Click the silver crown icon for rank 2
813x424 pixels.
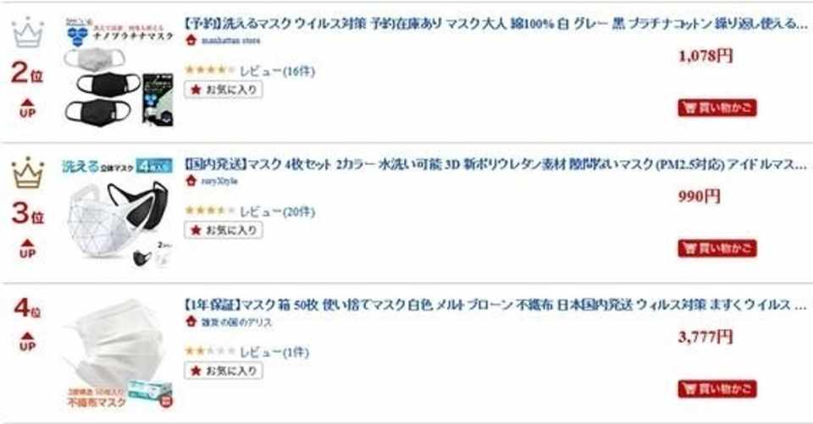[x=28, y=34]
